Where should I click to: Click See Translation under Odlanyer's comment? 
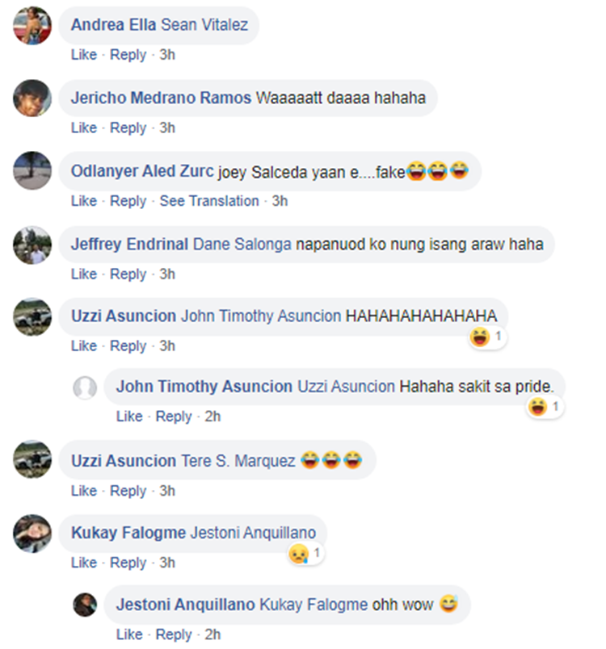click(209, 201)
